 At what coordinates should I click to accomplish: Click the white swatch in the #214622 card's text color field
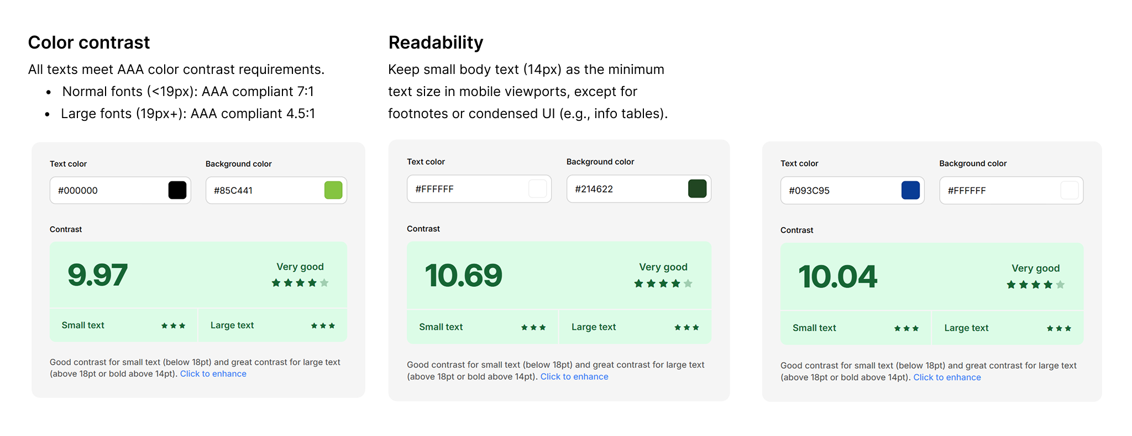(538, 189)
